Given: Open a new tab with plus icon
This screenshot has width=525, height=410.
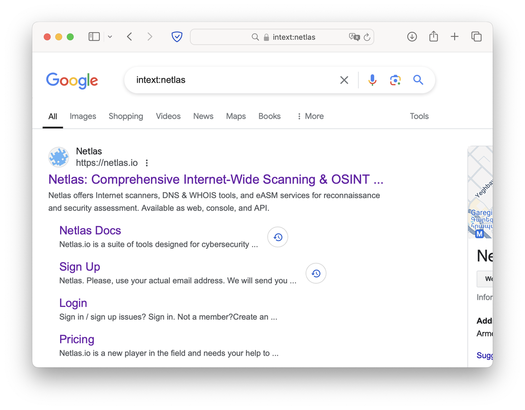Looking at the screenshot, I should pyautogui.click(x=455, y=37).
